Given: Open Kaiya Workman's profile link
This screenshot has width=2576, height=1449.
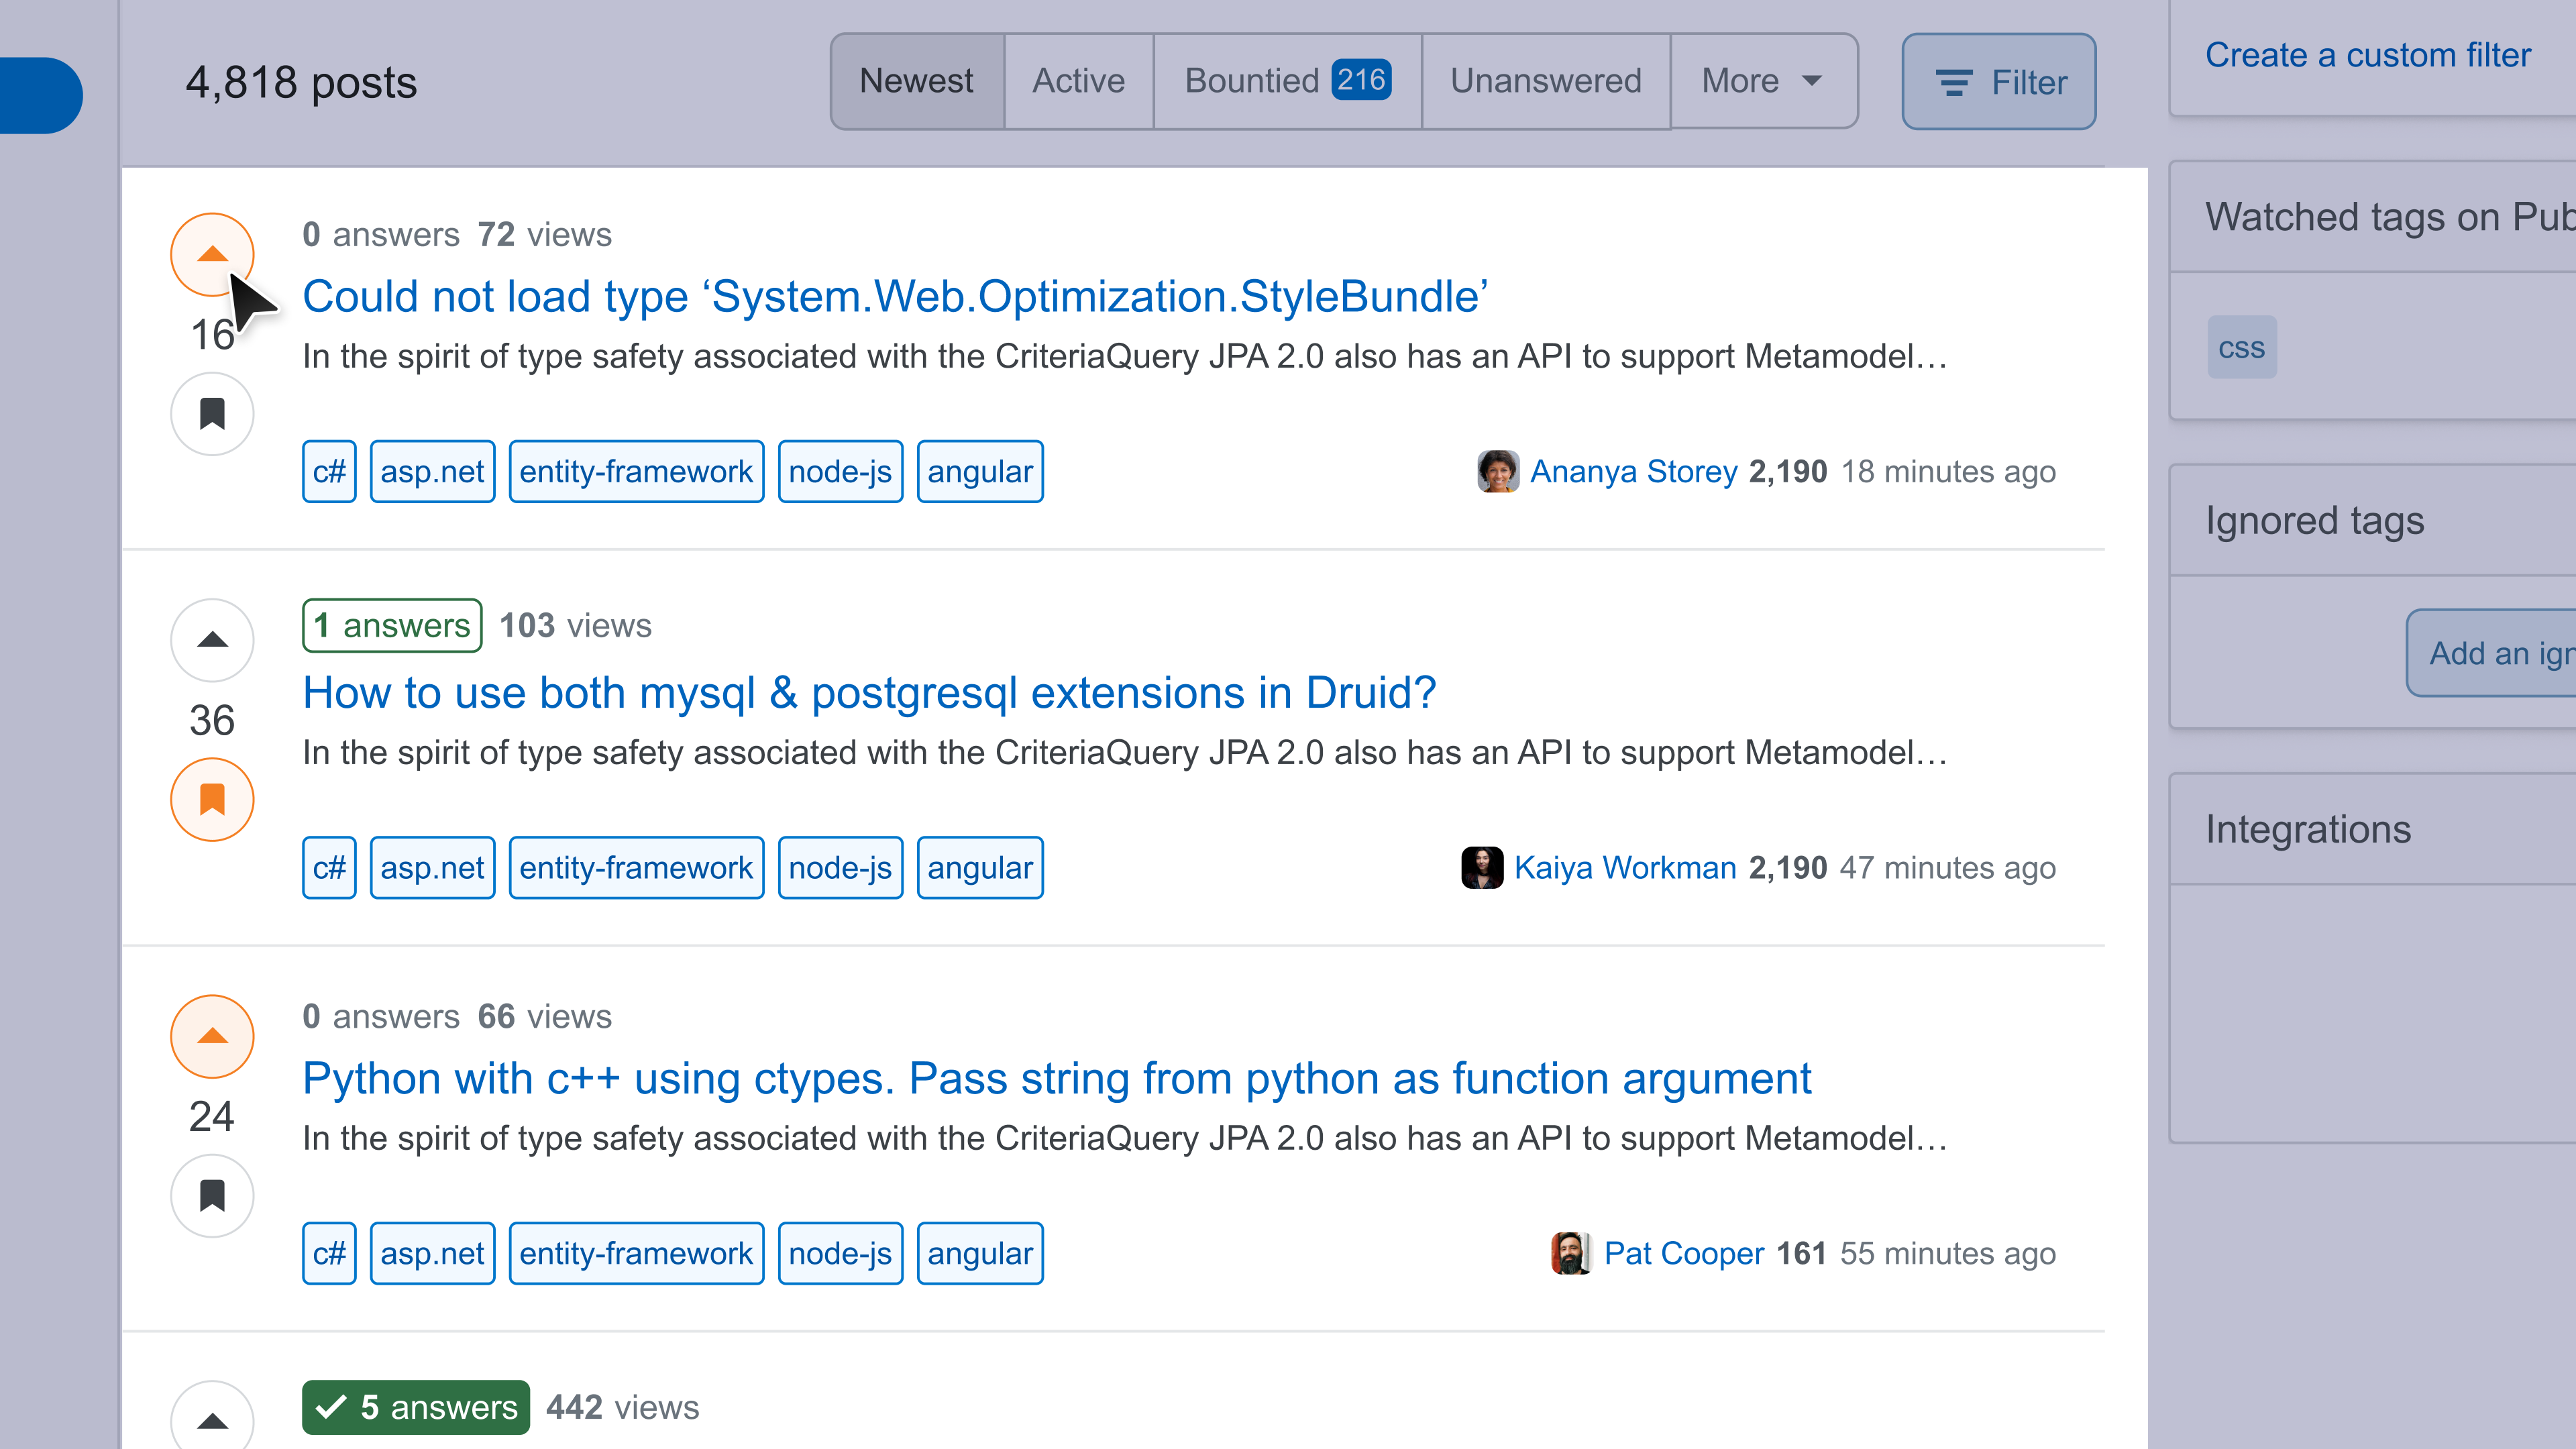Looking at the screenshot, I should point(1624,867).
